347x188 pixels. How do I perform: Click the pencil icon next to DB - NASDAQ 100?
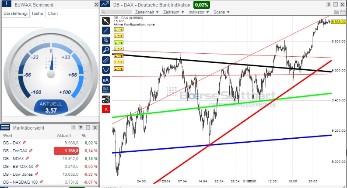click(41, 182)
